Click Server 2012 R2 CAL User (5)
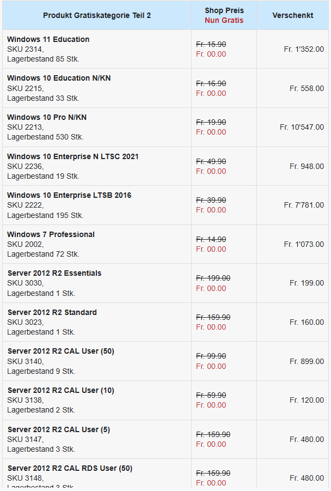 59,429
